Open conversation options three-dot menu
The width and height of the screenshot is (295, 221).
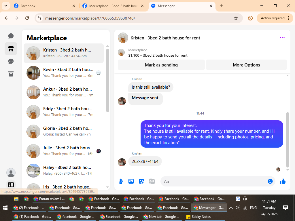(282, 38)
